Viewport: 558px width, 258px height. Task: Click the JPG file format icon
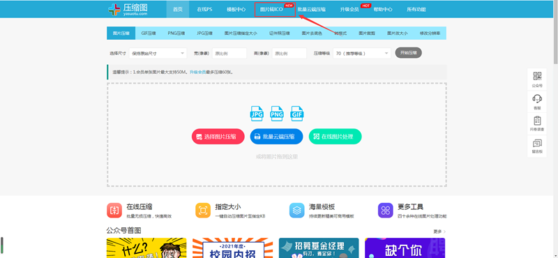coord(257,114)
